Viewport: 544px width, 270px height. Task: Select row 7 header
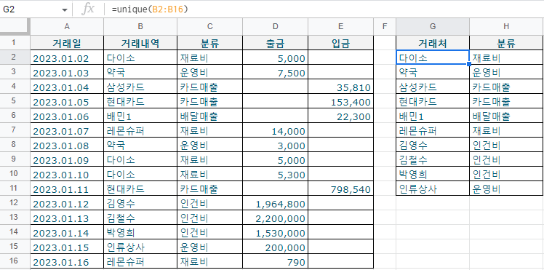pyautogui.click(x=14, y=130)
